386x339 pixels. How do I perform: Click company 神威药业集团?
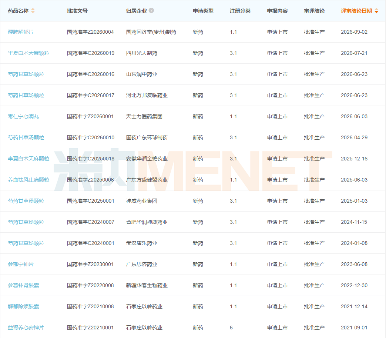click(x=141, y=201)
